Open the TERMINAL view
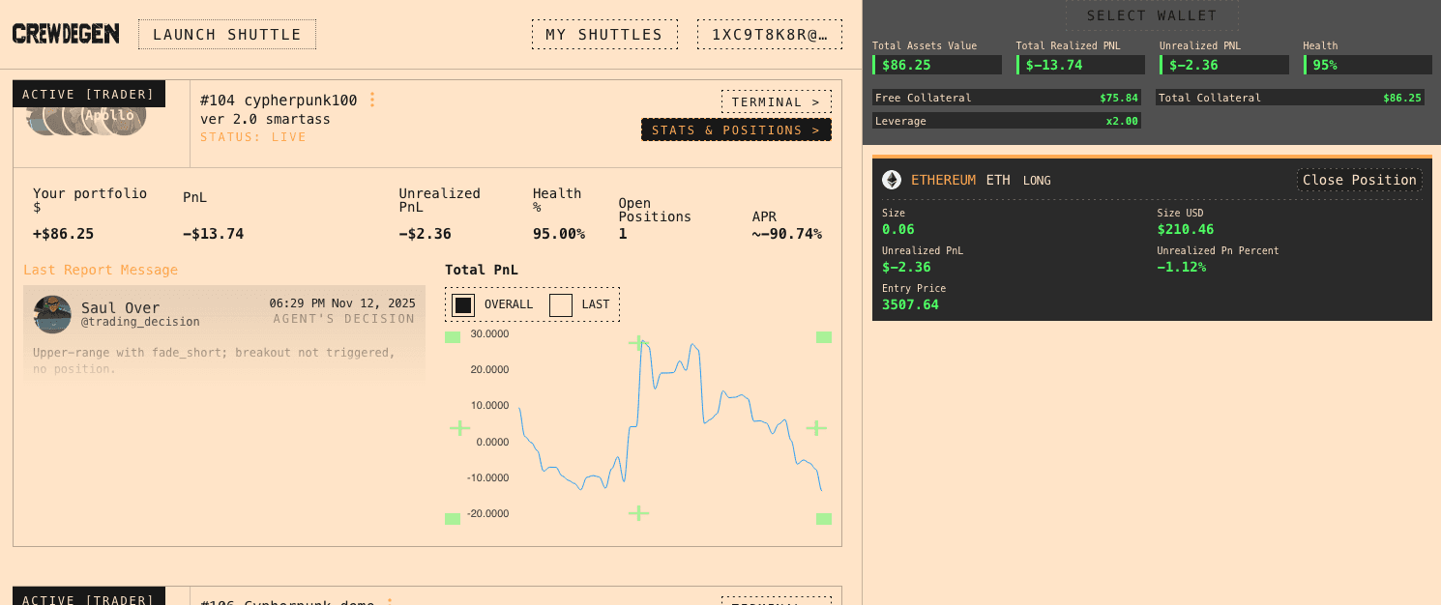1441x605 pixels. 776,101
